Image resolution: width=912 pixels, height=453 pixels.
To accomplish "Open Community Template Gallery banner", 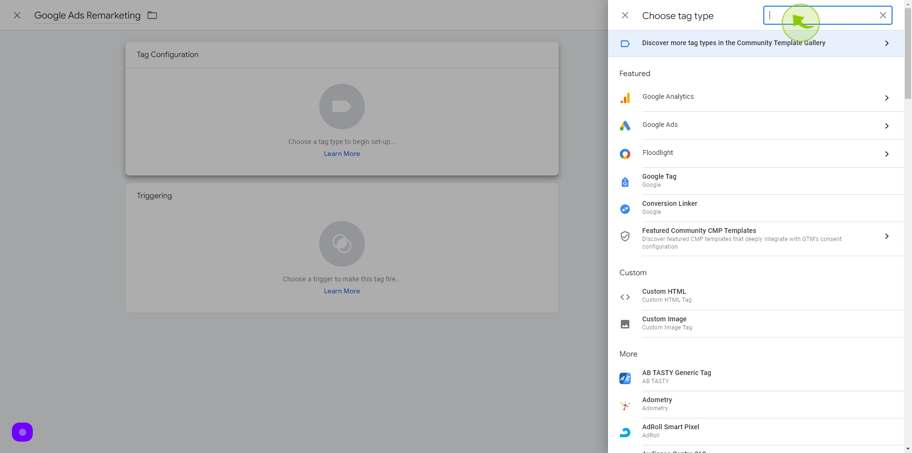I will (x=756, y=43).
